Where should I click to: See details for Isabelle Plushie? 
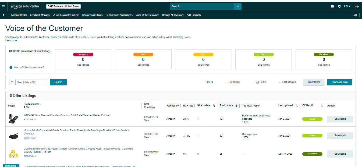[340, 154]
